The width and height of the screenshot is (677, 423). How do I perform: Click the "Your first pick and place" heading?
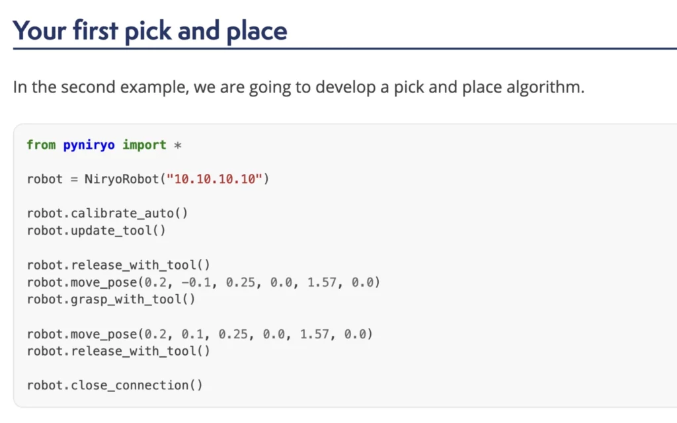point(150,30)
